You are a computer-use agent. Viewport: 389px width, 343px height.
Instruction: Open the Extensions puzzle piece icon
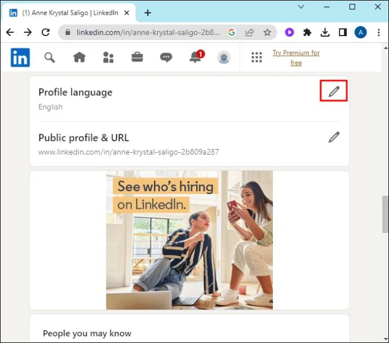307,32
